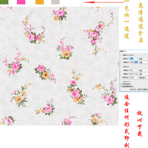The image size is (148, 148).
Task: Click pixel width input in Image Size dialog
Action: [x=134, y=59]
